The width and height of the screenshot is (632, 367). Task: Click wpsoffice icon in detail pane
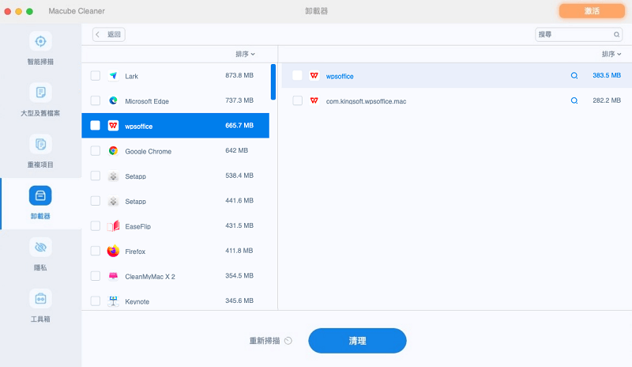point(314,75)
